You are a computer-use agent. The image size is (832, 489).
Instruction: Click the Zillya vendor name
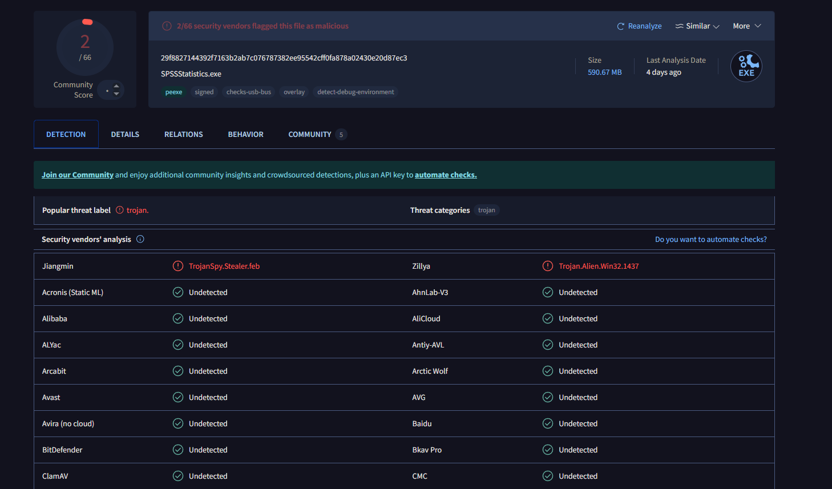(x=421, y=266)
